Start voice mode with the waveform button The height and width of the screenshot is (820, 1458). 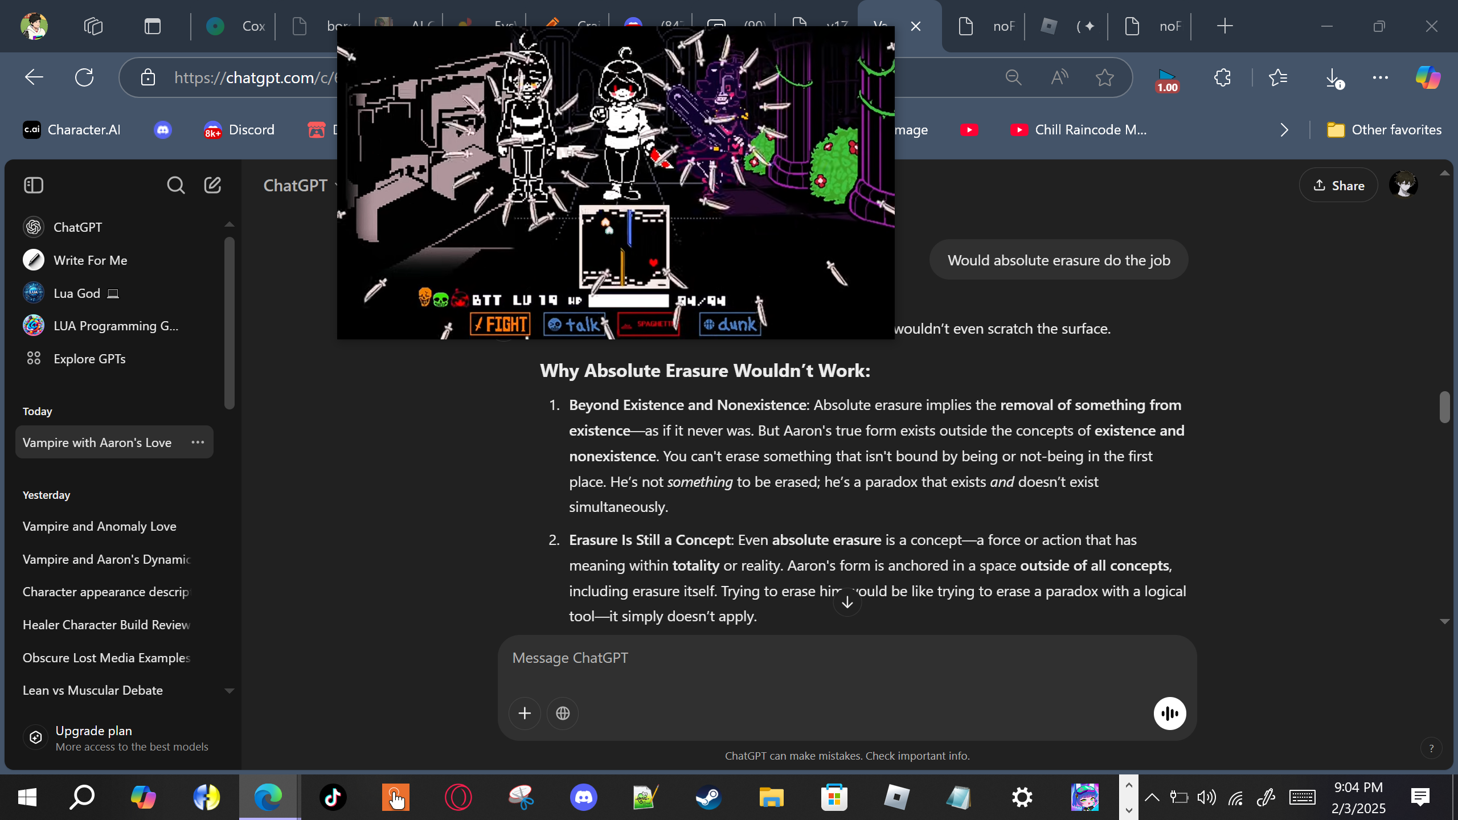(x=1170, y=713)
